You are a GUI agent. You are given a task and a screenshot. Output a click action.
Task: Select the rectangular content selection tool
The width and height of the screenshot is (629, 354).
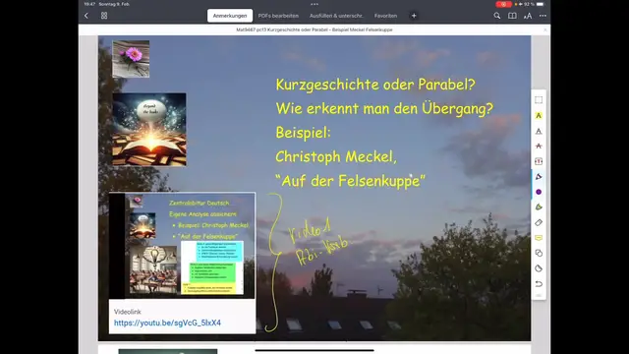click(539, 100)
